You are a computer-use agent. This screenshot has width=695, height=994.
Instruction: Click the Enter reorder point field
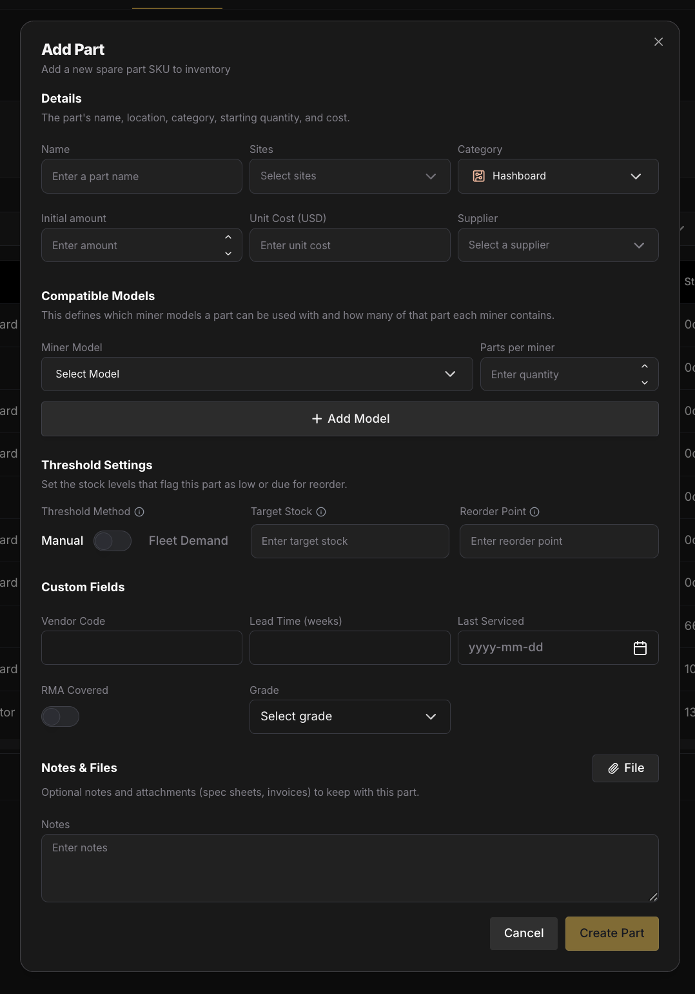[559, 541]
